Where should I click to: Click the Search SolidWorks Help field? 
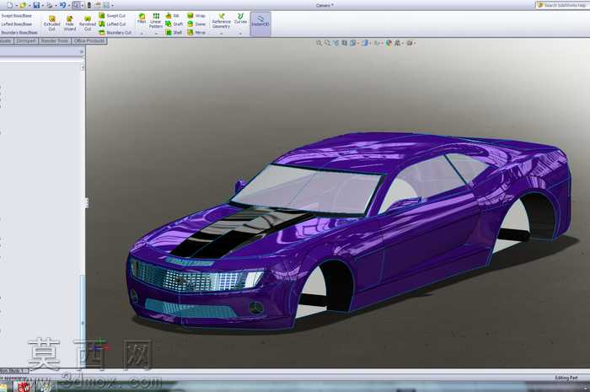pyautogui.click(x=562, y=5)
